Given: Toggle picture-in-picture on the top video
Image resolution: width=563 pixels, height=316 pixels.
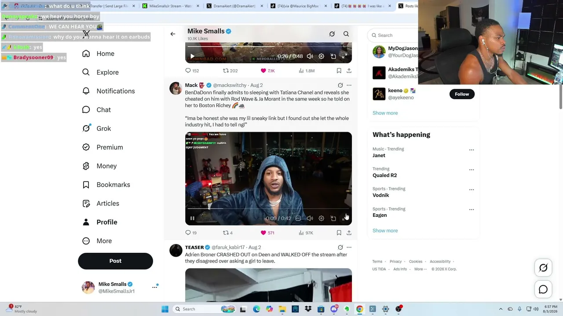Looking at the screenshot, I should tap(333, 56).
